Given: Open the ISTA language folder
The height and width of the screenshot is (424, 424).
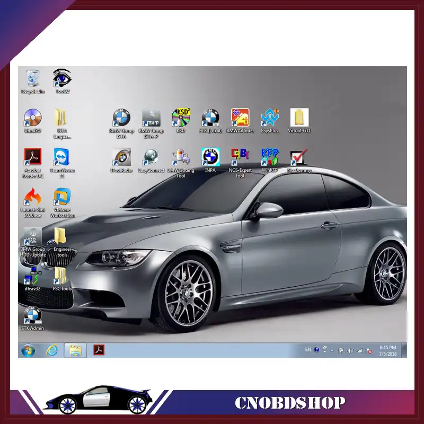Looking at the screenshot, I should (62, 123).
